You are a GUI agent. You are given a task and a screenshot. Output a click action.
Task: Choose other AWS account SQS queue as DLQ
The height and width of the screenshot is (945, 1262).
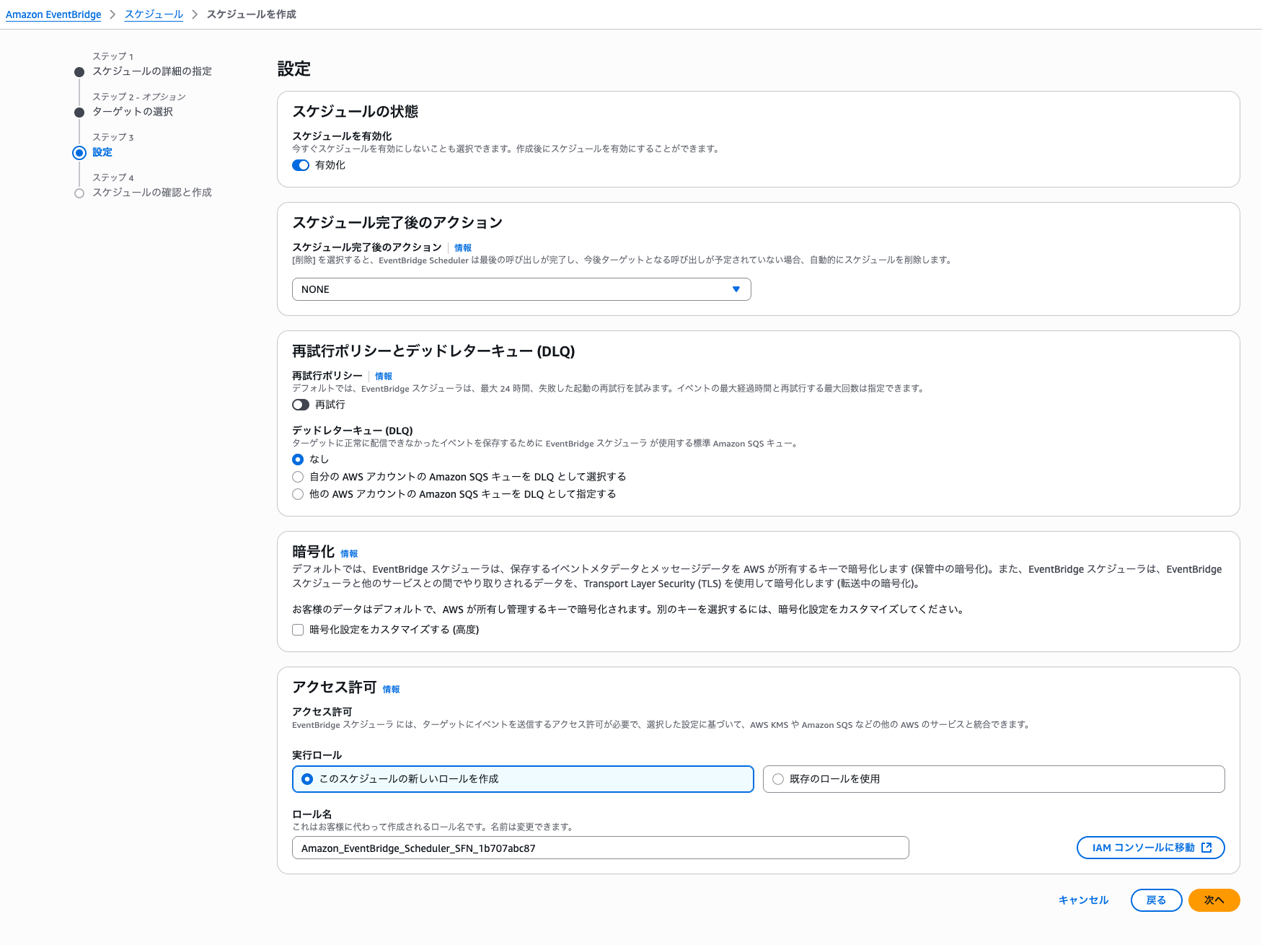(x=298, y=494)
